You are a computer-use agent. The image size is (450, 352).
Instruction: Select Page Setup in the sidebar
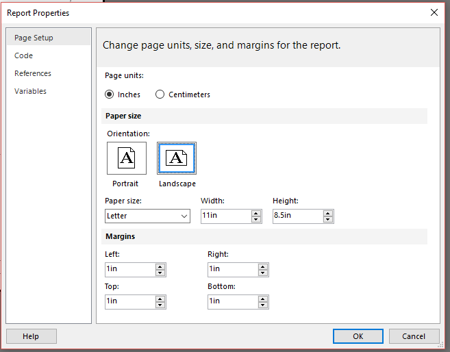(x=34, y=38)
